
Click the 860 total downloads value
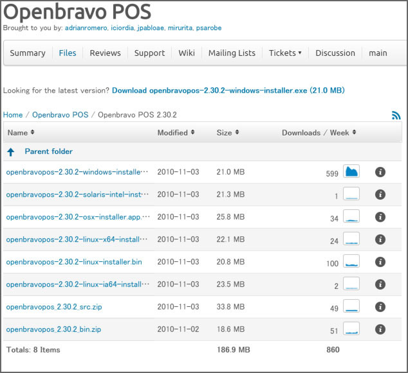point(333,350)
